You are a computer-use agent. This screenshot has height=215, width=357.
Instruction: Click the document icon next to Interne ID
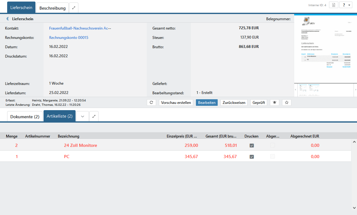pos(333,5)
